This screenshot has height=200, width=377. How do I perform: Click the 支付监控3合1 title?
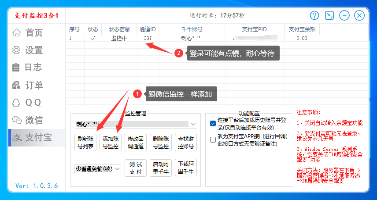[x=36, y=16]
